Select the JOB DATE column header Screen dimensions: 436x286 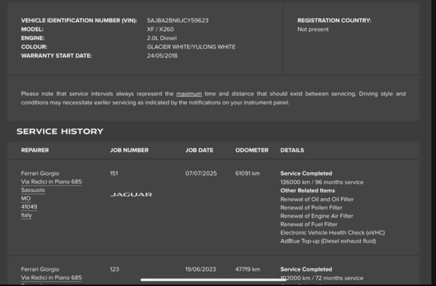(199, 151)
